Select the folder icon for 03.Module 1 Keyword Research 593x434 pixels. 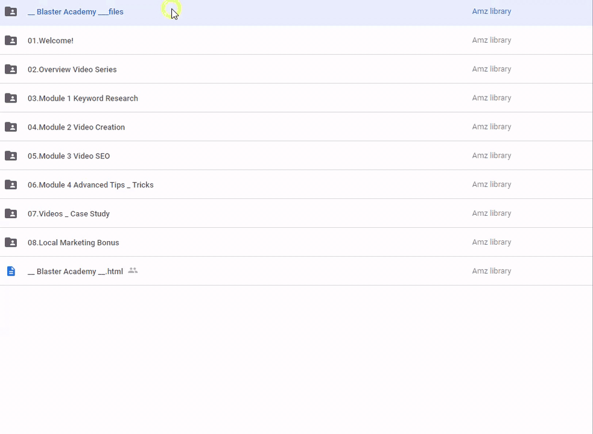coord(11,98)
